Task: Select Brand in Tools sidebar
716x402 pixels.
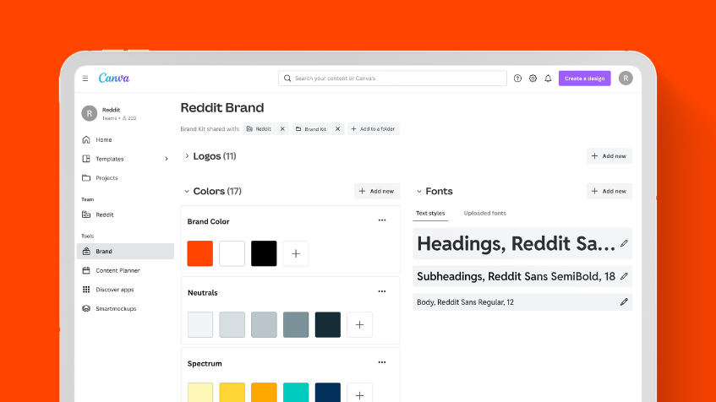Action: [125, 252]
